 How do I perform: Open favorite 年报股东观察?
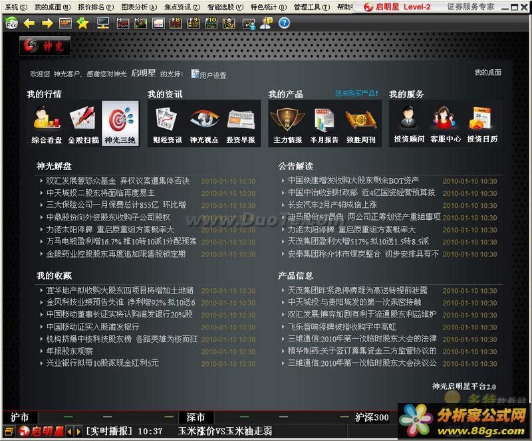70,351
